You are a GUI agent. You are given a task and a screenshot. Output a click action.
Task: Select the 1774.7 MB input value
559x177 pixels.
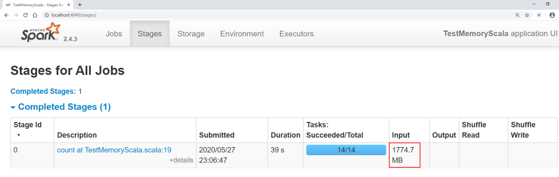tap(403, 155)
